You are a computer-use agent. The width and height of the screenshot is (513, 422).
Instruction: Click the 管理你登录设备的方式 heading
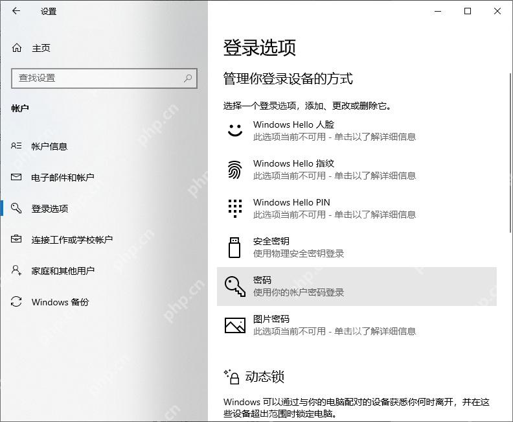288,79
